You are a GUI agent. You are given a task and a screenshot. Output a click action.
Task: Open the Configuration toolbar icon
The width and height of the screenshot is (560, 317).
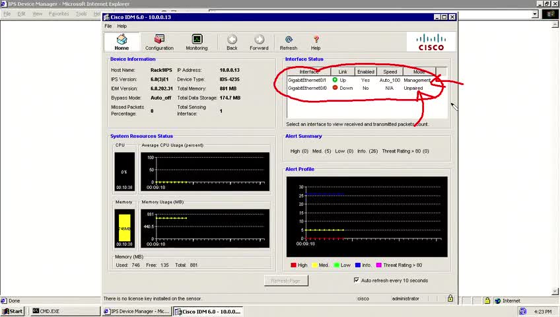pos(159,42)
